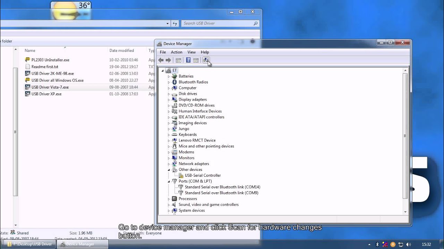Select Standard Serial over Bluetooth link (COM9)
Screen dimensions: 444x249
221,193
